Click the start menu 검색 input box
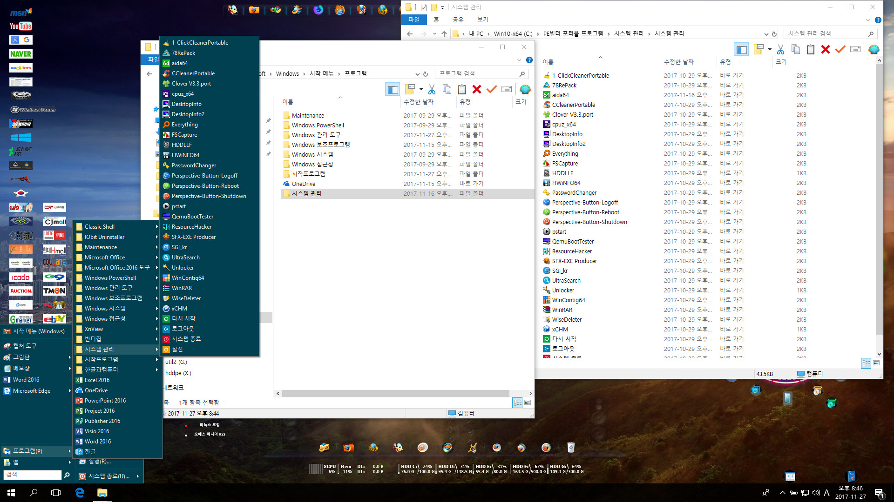Image resolution: width=894 pixels, height=502 pixels. [32, 475]
